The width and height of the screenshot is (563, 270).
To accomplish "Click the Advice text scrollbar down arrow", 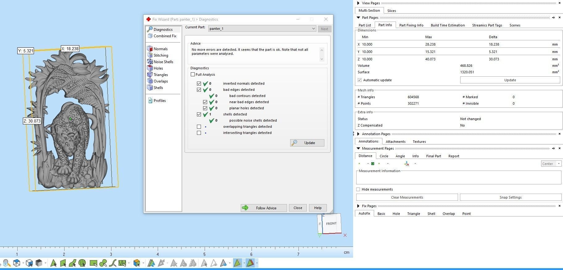I will (322, 59).
